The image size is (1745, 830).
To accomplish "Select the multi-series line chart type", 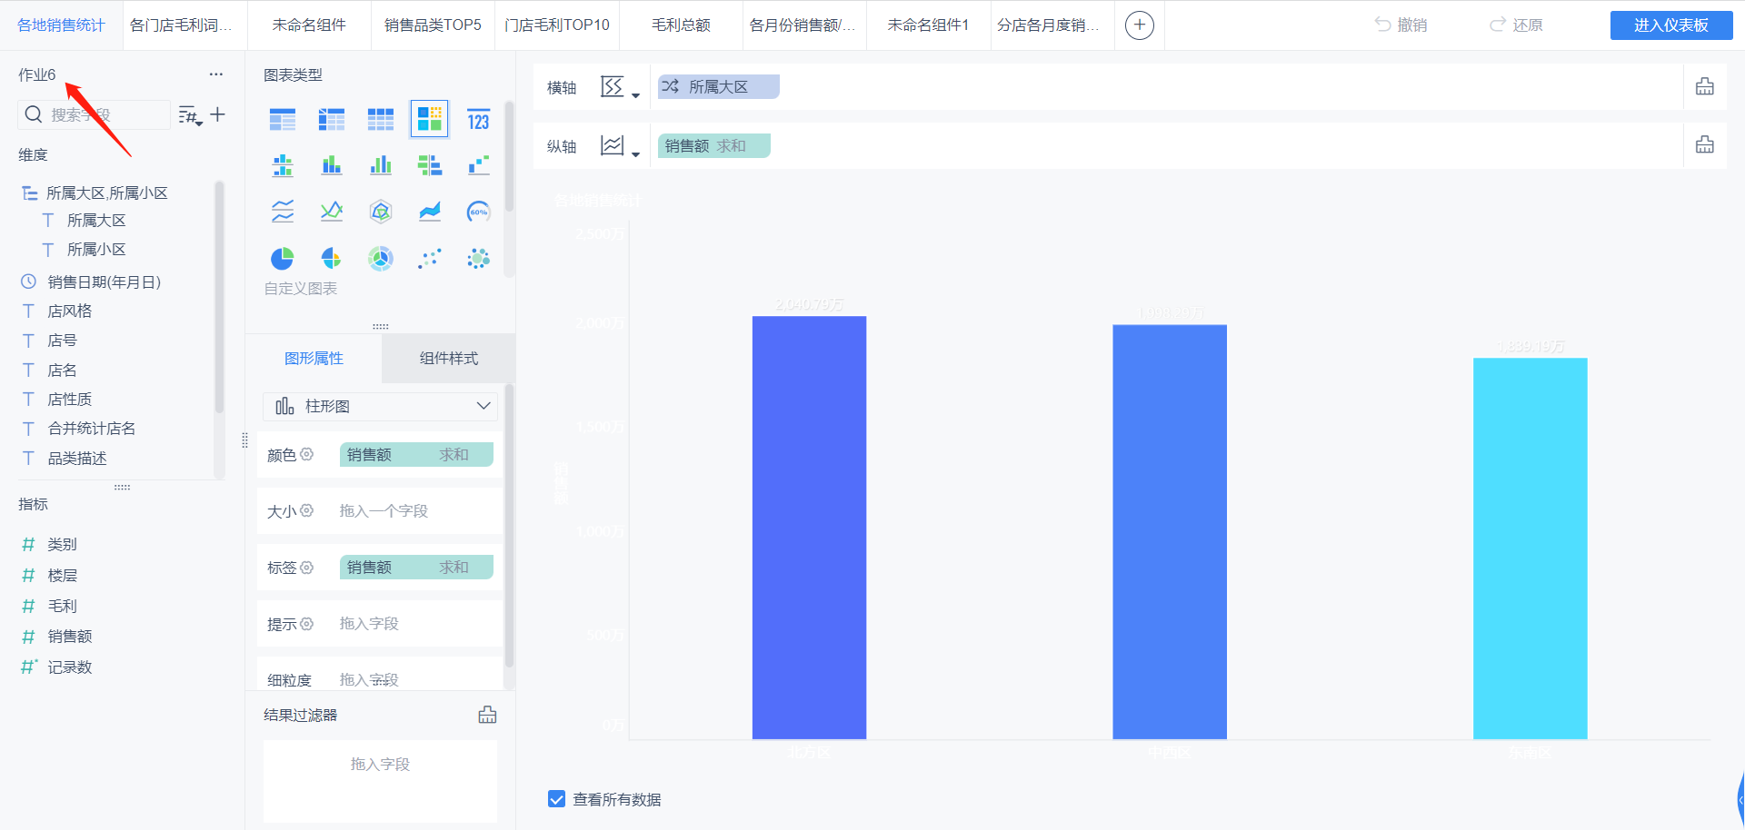I will (332, 212).
